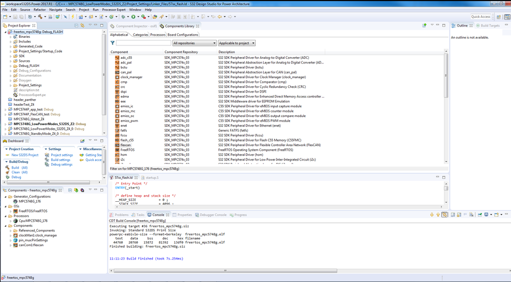Click the Build settings link in Dashboard
This screenshot has width=511, height=282.
(x=61, y=160)
